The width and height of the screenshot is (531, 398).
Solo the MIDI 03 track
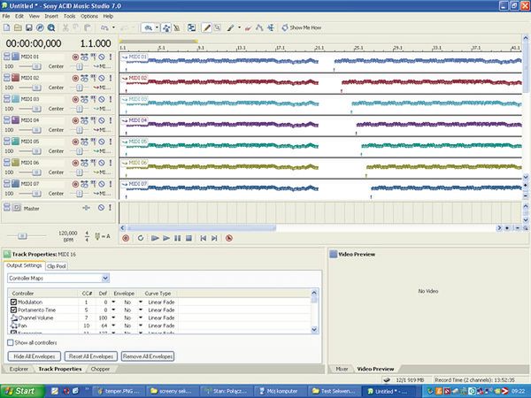click(111, 100)
